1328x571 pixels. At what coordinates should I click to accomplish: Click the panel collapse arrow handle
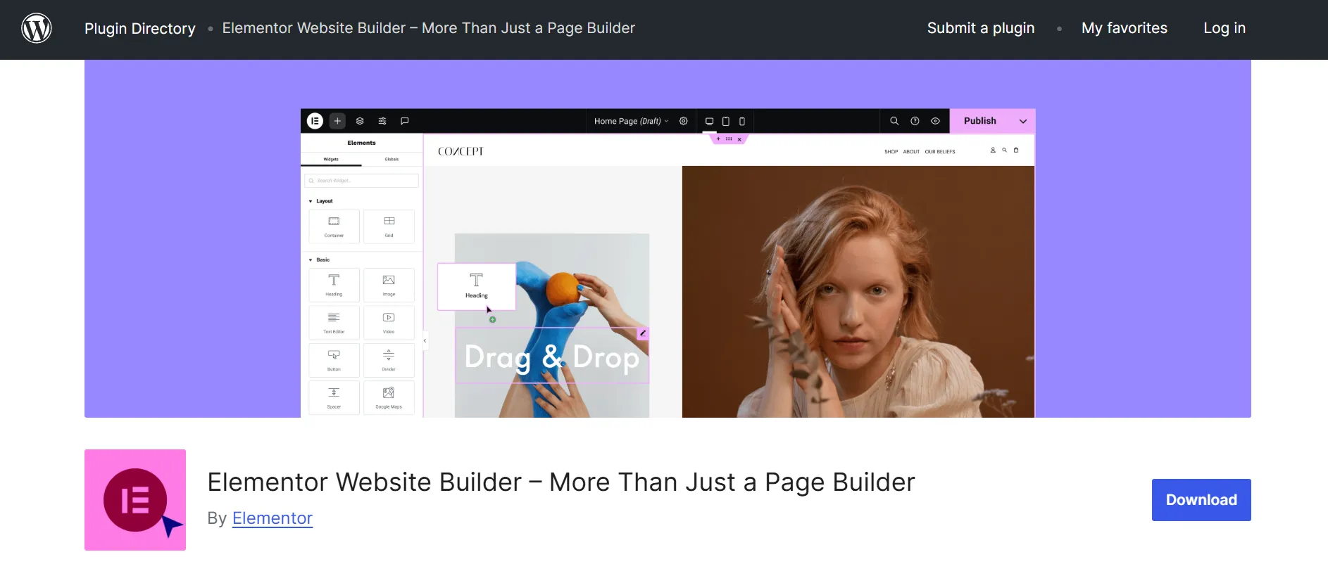(x=425, y=340)
